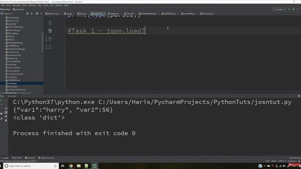This screenshot has width=301, height=169.
Task: Click the josntut tab in Run panel
Action: point(13,96)
